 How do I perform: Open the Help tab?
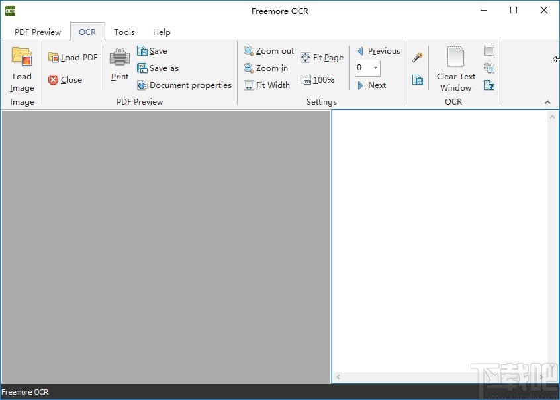click(x=162, y=32)
